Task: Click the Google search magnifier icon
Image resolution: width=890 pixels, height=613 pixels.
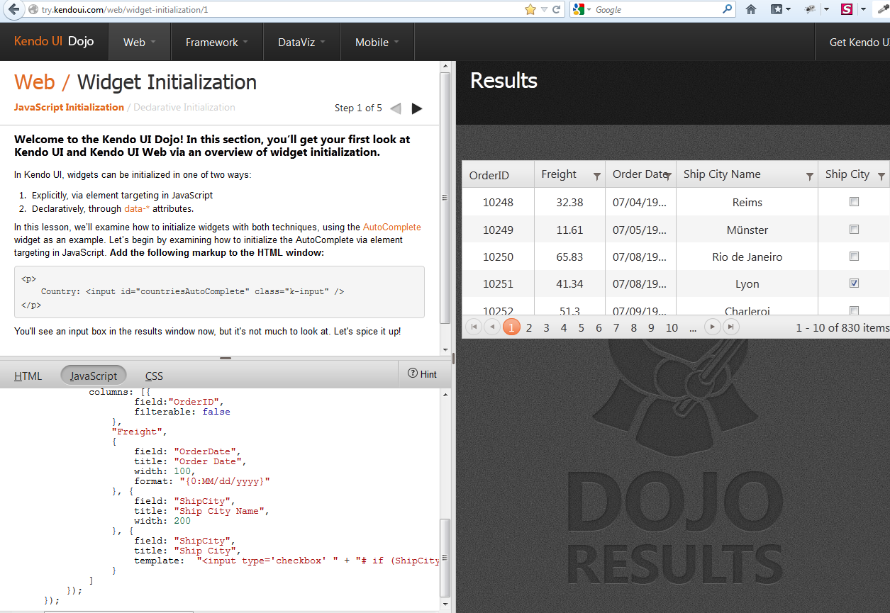Action: coord(728,10)
